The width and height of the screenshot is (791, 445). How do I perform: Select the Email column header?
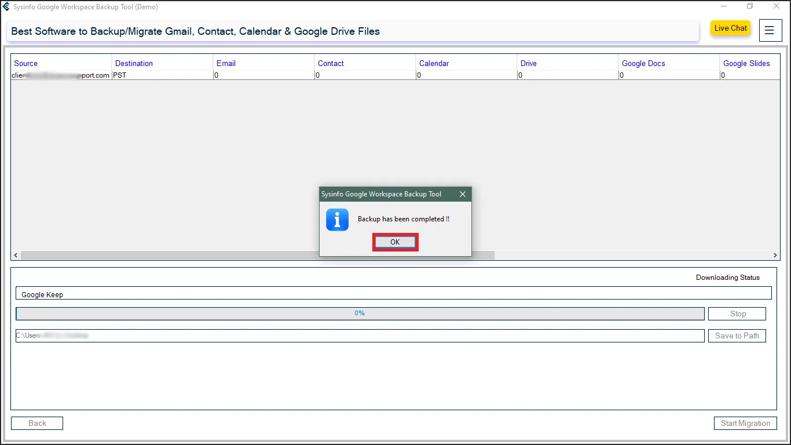click(x=226, y=63)
